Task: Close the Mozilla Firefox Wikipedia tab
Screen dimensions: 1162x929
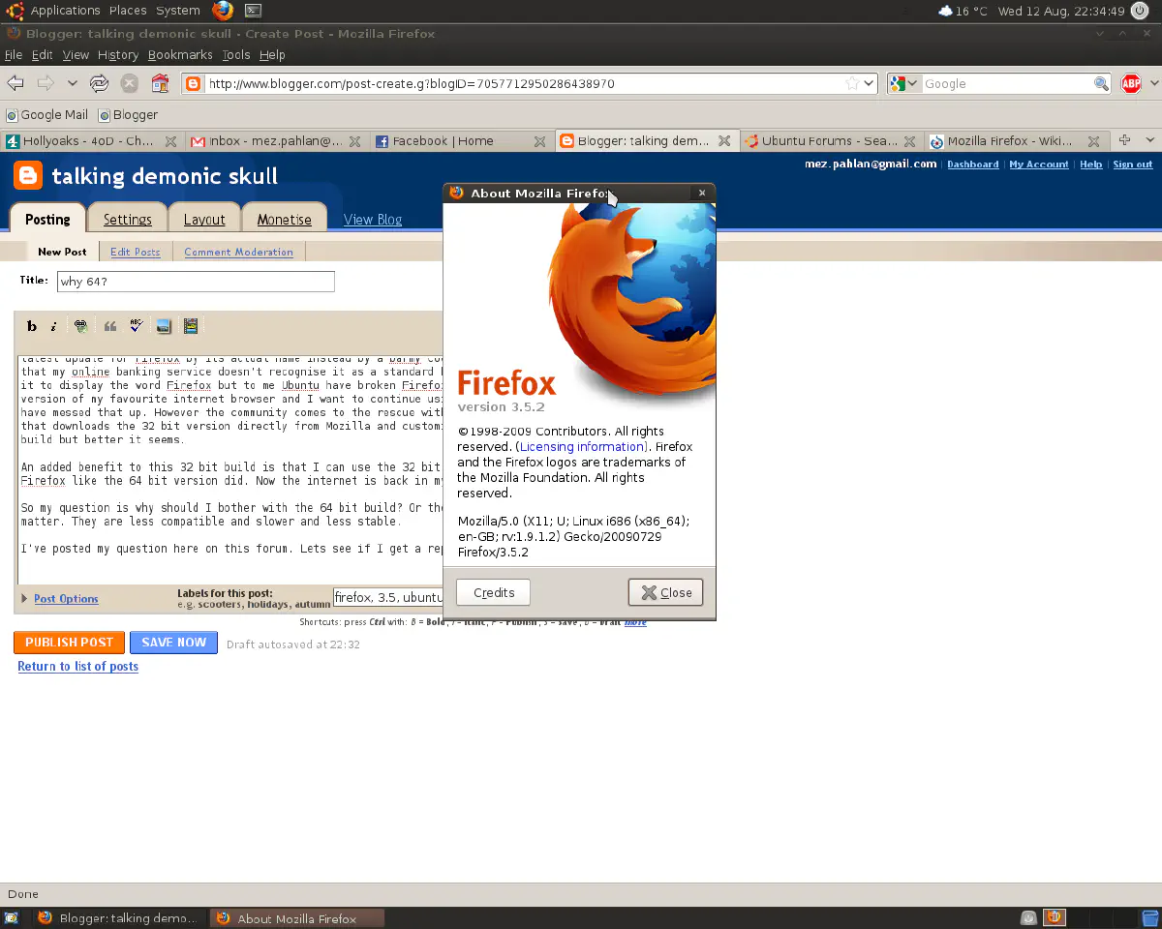Action: 1094,141
